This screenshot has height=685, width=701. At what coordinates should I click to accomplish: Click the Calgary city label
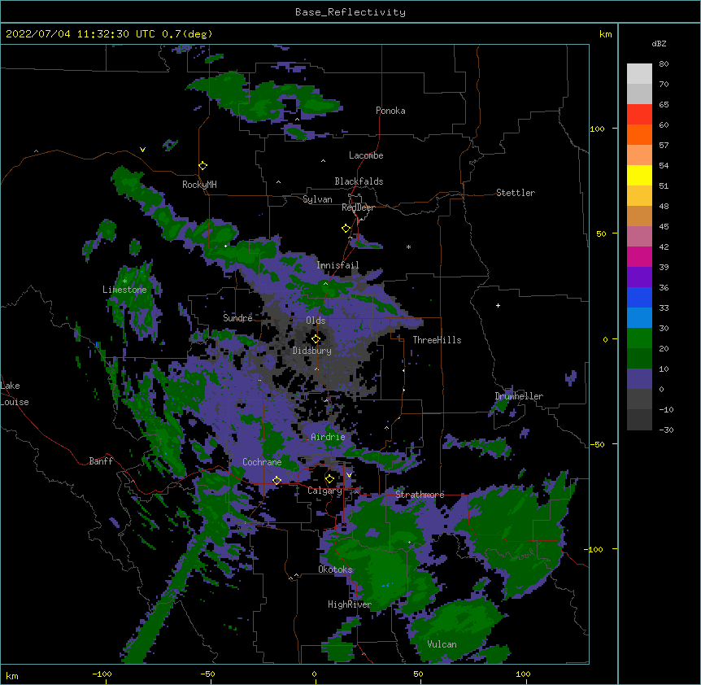click(x=324, y=491)
